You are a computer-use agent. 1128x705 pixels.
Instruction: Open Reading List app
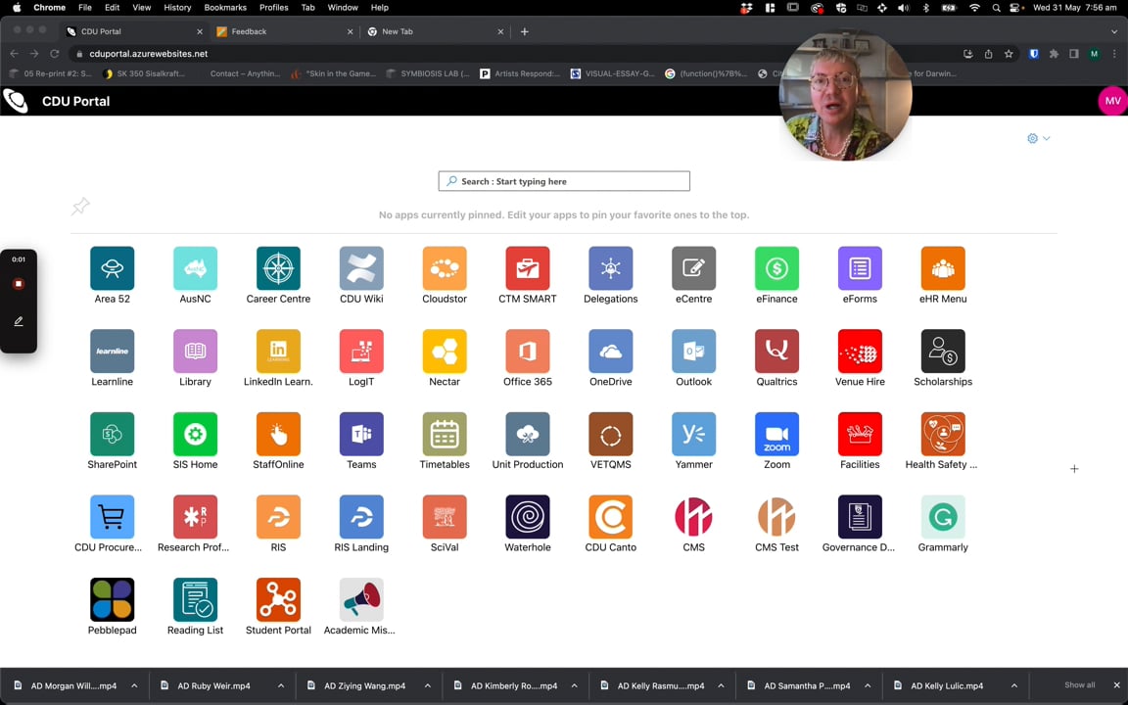[195, 599]
